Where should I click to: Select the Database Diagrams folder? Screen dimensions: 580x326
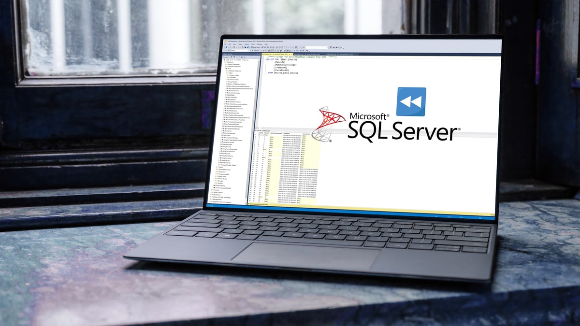point(235,71)
